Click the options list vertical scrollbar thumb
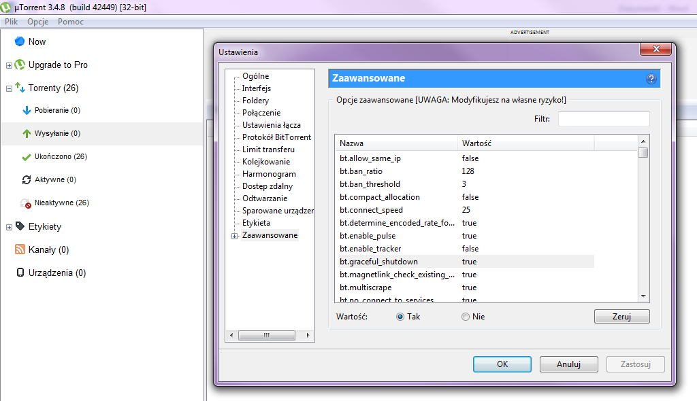 [x=643, y=152]
